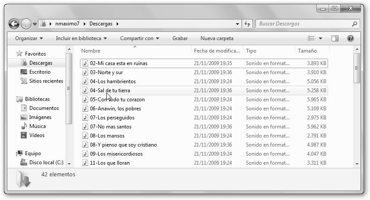Click the Help question mark icon
The image size is (370, 200).
tap(350, 38)
